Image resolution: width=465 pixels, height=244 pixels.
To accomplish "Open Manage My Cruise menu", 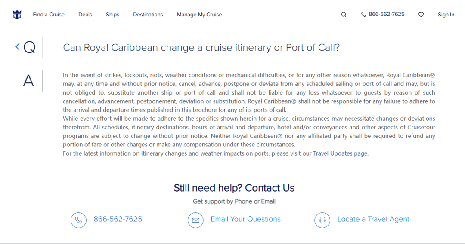I will pos(199,15).
